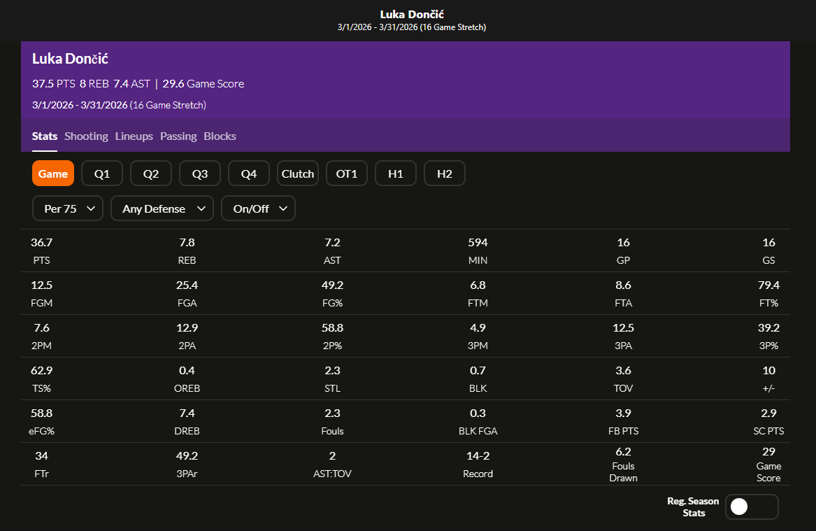The width and height of the screenshot is (816, 531).
Task: Click the 62.9 TS% stat
Action: pos(42,379)
